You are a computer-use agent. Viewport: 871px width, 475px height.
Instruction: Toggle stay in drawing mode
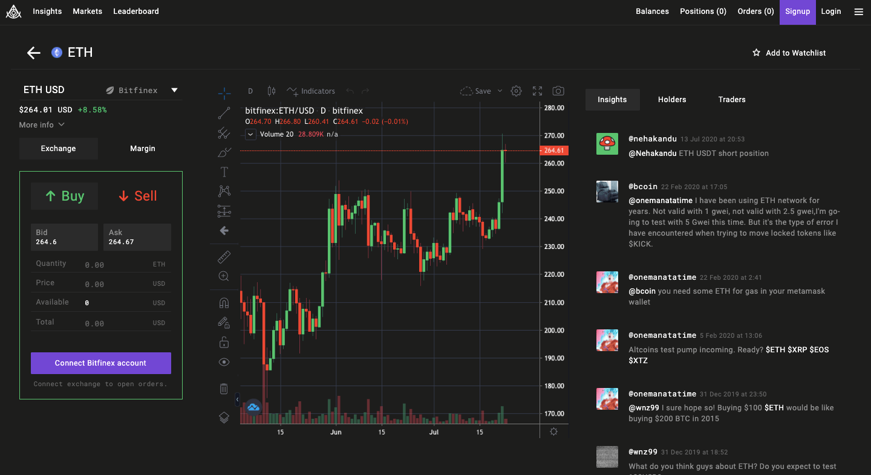click(224, 323)
